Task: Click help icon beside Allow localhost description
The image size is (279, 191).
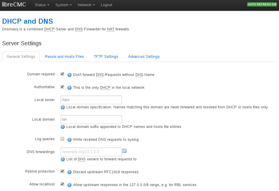Action: [69, 185]
